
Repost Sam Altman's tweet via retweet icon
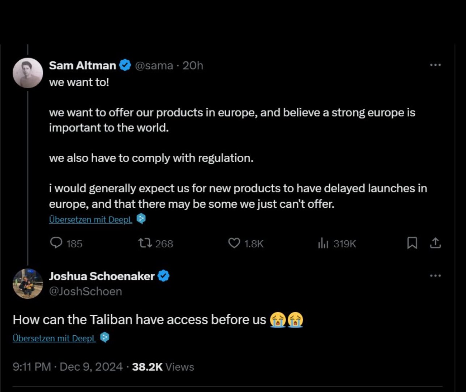pyautogui.click(x=145, y=243)
